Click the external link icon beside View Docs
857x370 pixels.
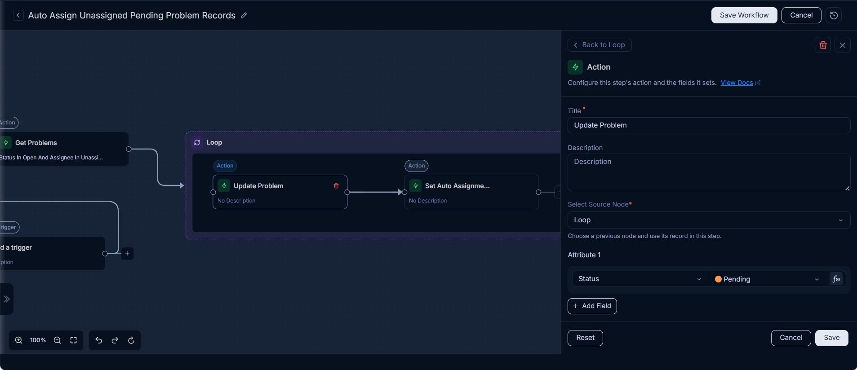(x=758, y=83)
